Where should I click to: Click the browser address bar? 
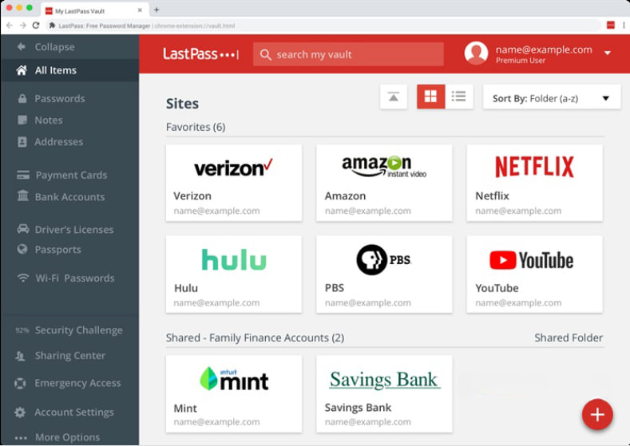[323, 26]
